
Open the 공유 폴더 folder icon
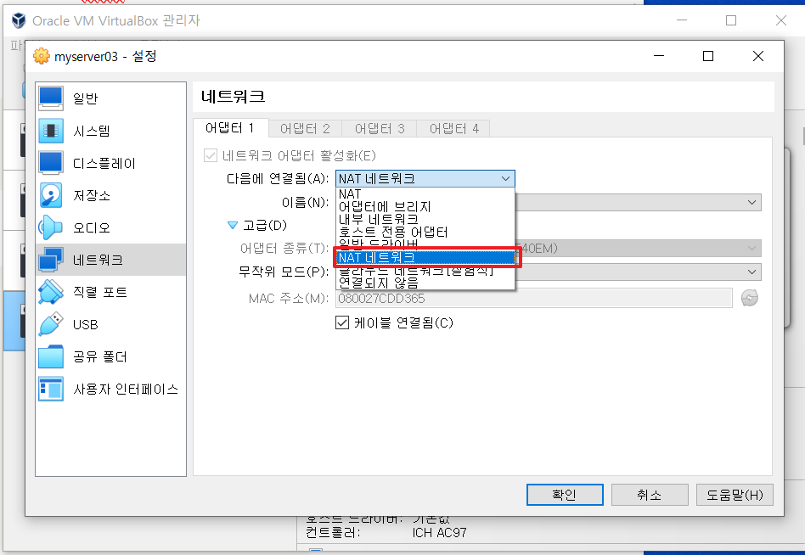tap(51, 356)
